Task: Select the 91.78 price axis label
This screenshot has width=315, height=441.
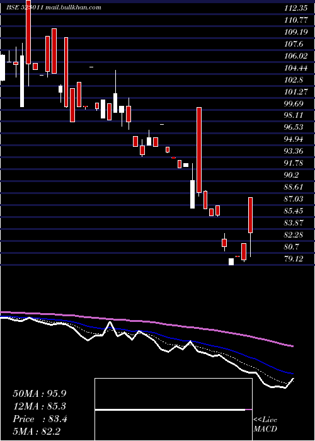Action: (x=294, y=163)
